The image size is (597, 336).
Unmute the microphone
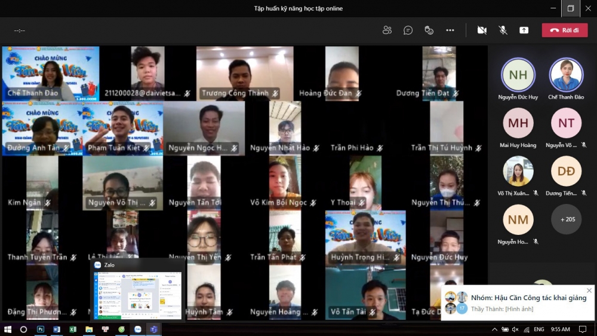(503, 30)
